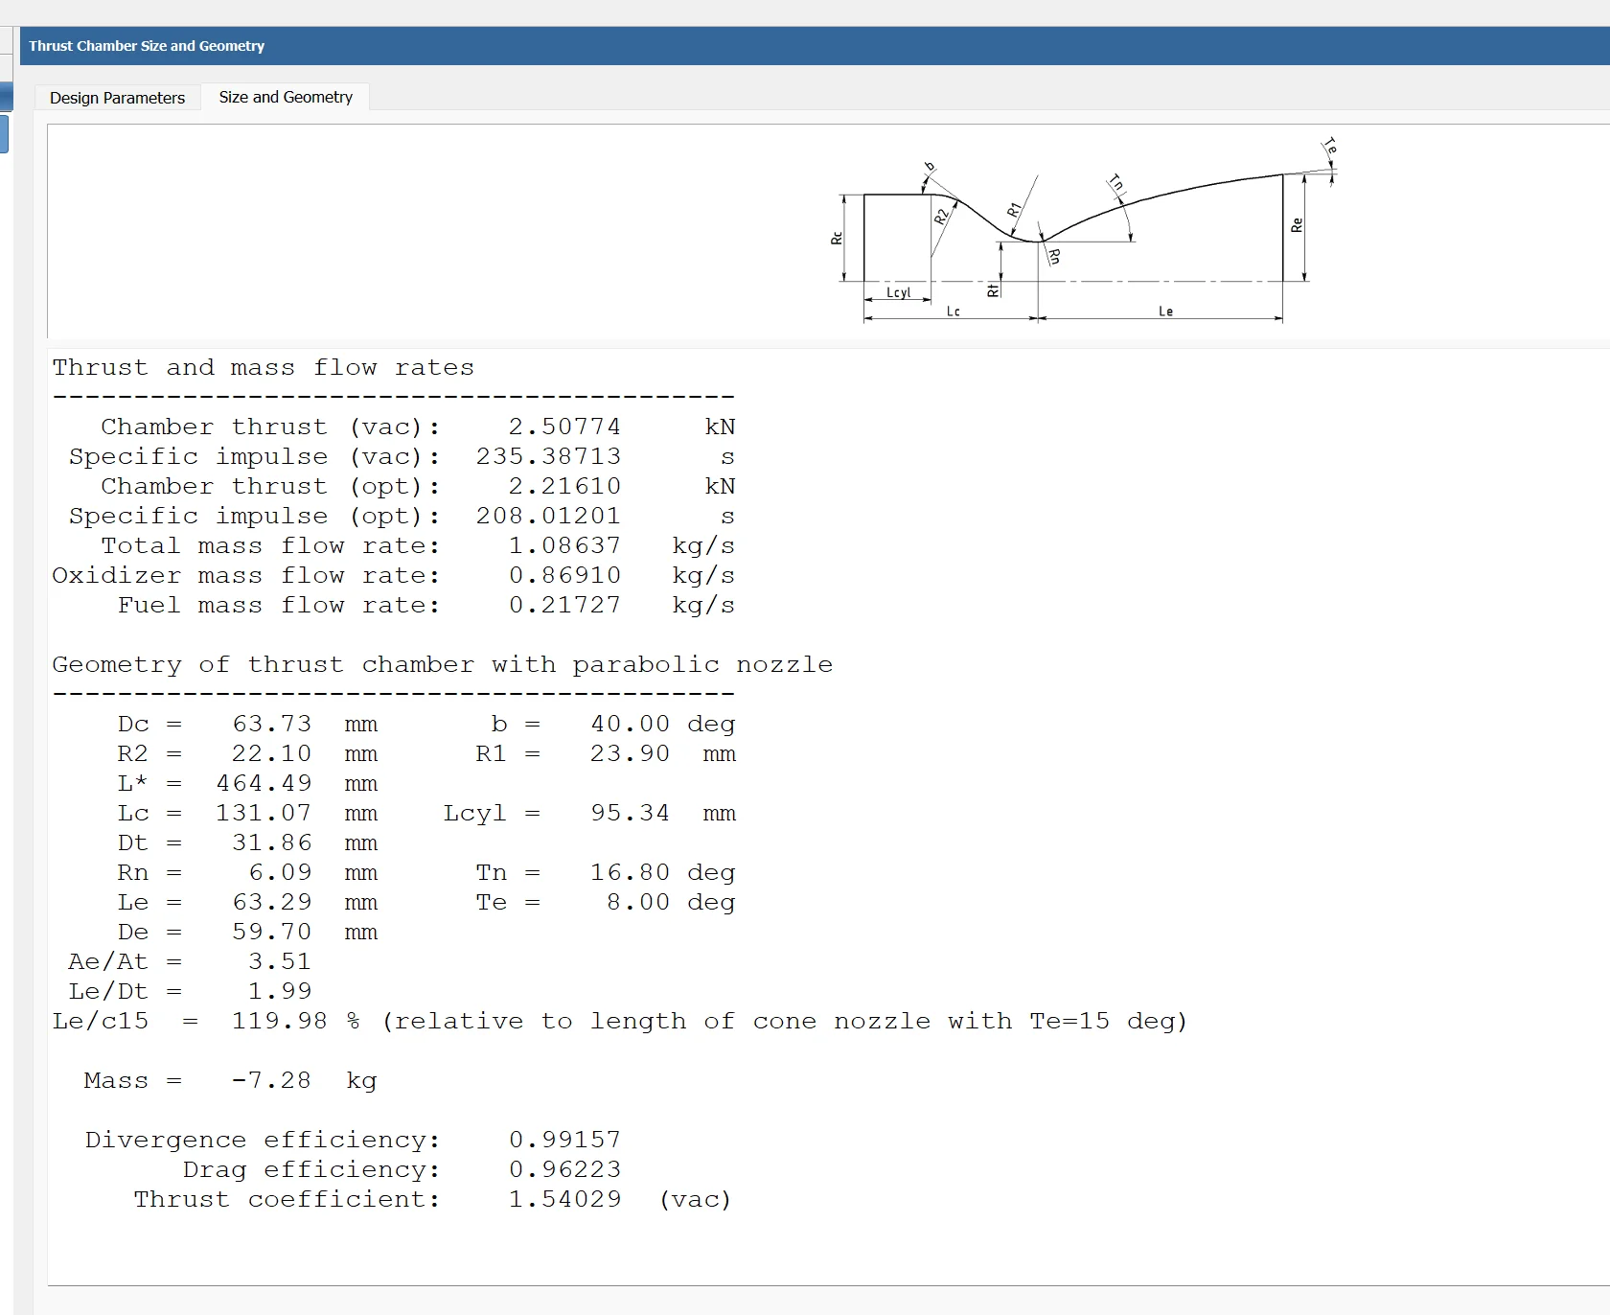Click the chamber thrust (vac) value 2.50774
The height and width of the screenshot is (1315, 1610).
[563, 427]
